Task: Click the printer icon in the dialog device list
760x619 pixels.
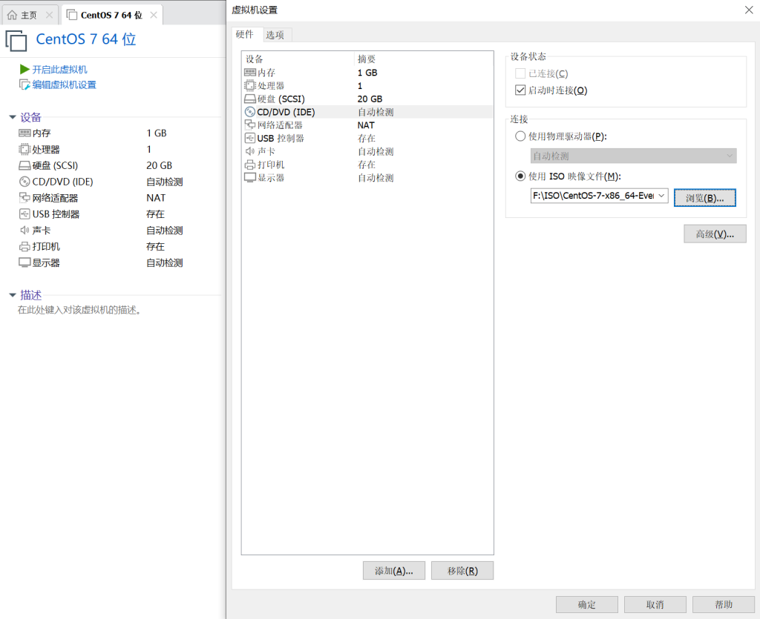Action: tap(249, 165)
